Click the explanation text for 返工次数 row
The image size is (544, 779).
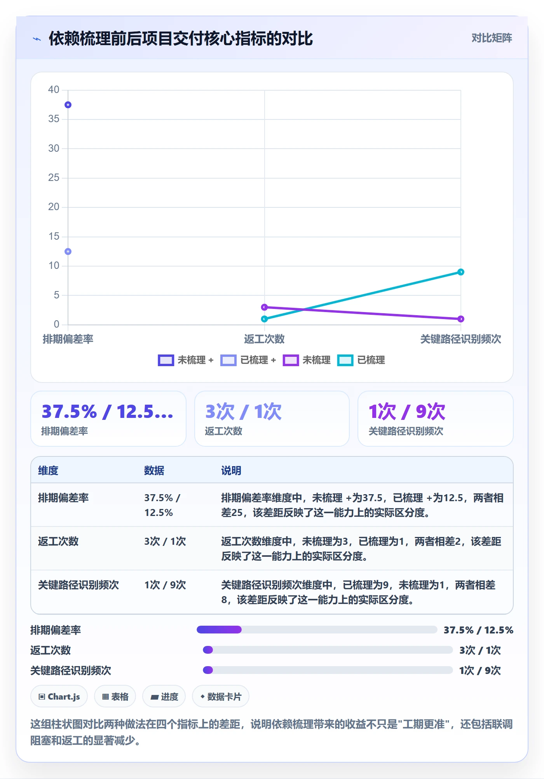[x=361, y=549]
